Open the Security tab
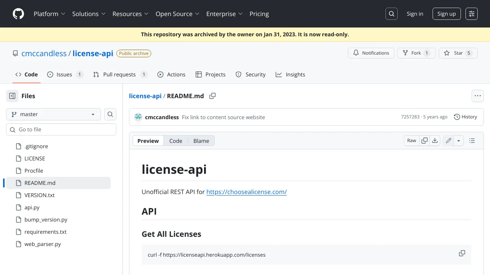The height and width of the screenshot is (275, 490). coord(251,74)
